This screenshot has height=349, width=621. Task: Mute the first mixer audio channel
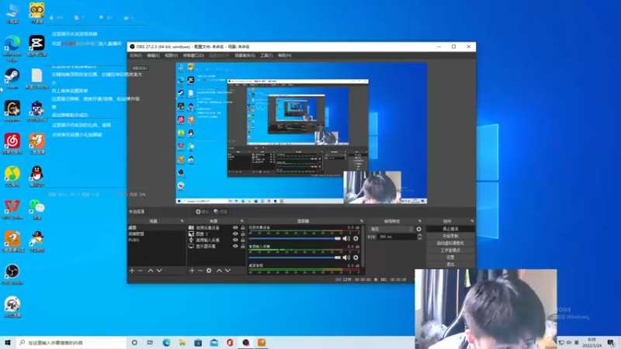tap(346, 239)
